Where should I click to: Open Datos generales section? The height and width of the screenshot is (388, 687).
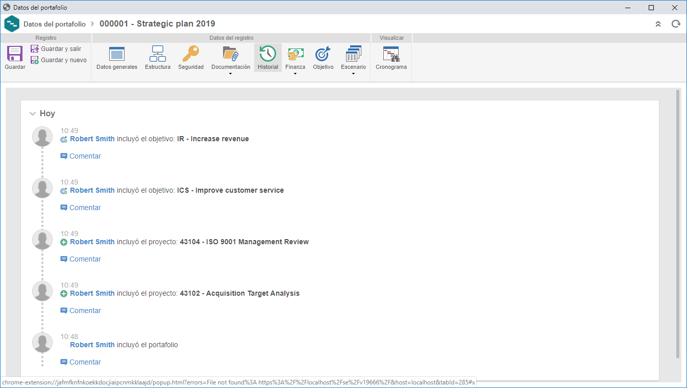click(117, 58)
